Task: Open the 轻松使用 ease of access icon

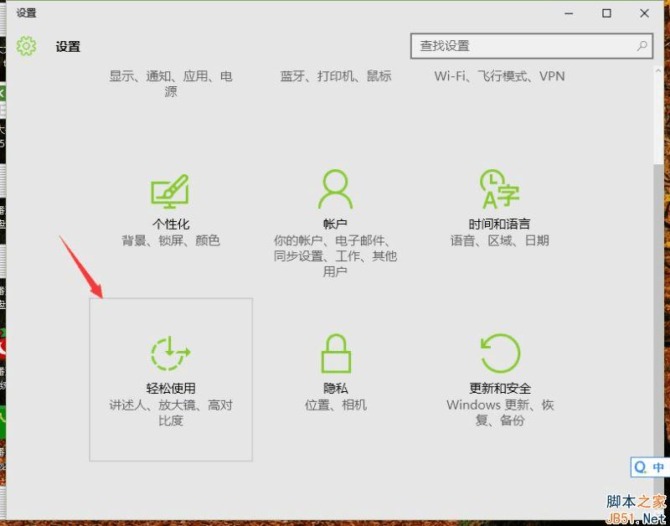Action: [171, 353]
